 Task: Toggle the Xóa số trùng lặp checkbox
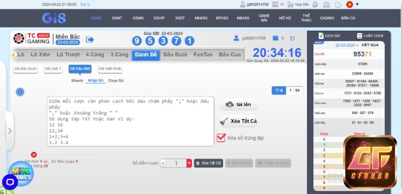(221, 138)
